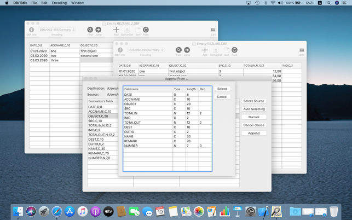The width and height of the screenshot is (352, 220).
Task: Click CSV icon in REZUME 2.DBF window
Action: (213, 30)
